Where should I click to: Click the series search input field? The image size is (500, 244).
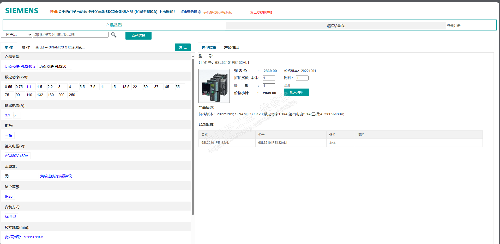[70, 35]
